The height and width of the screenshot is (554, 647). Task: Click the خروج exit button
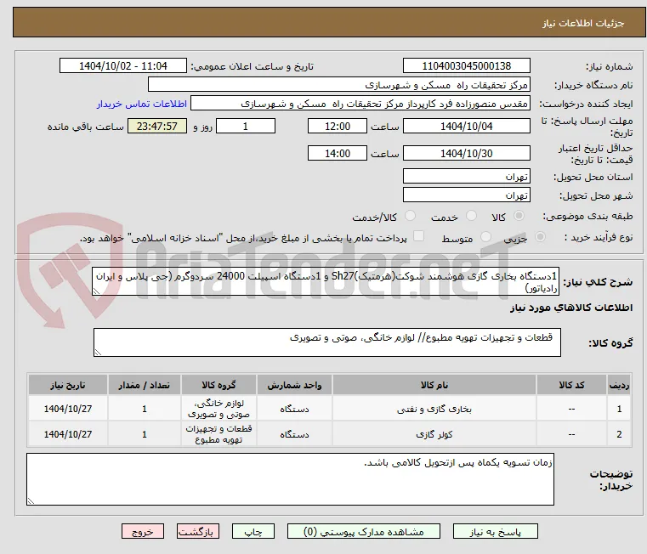pyautogui.click(x=143, y=531)
